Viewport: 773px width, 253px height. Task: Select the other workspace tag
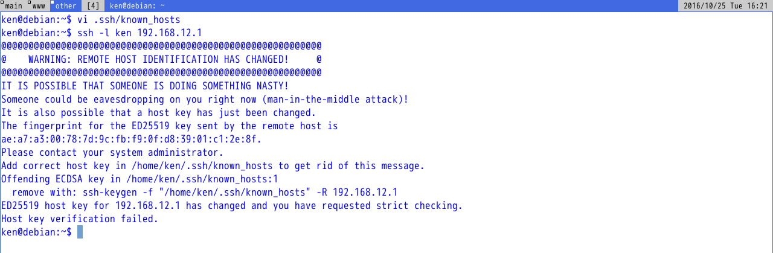tap(65, 6)
